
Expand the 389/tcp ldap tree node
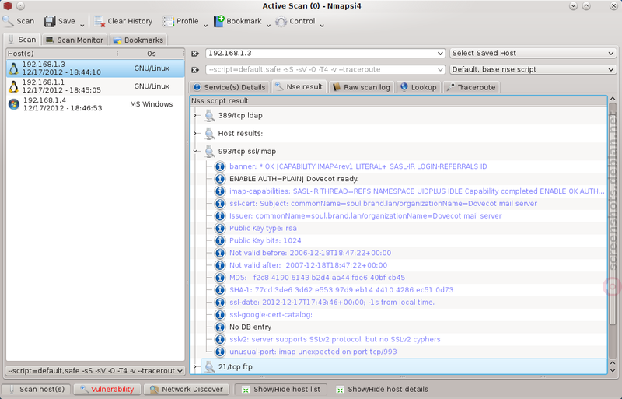195,116
